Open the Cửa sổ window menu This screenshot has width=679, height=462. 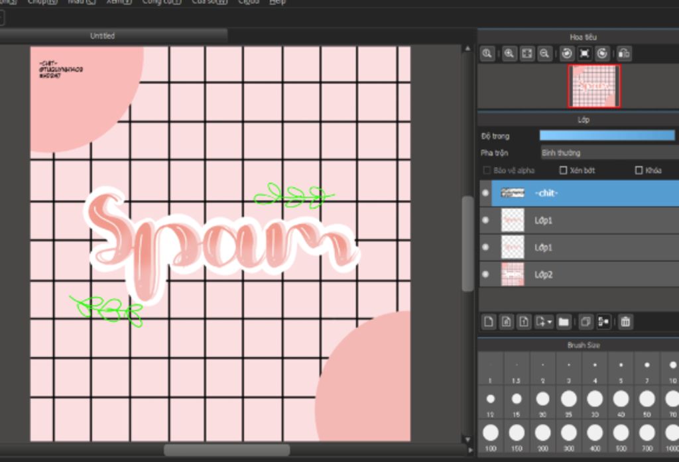coord(210,2)
